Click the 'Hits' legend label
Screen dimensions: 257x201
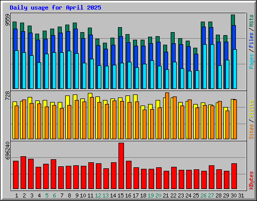click(x=251, y=21)
